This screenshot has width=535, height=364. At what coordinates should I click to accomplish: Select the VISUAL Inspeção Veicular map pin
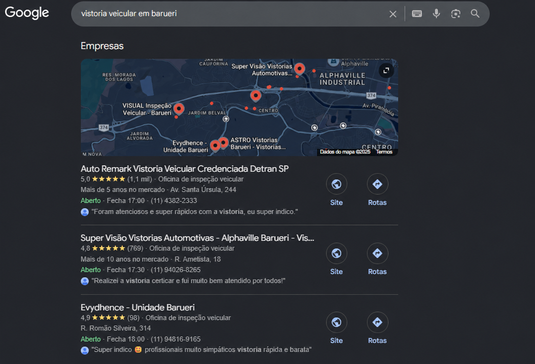(179, 108)
